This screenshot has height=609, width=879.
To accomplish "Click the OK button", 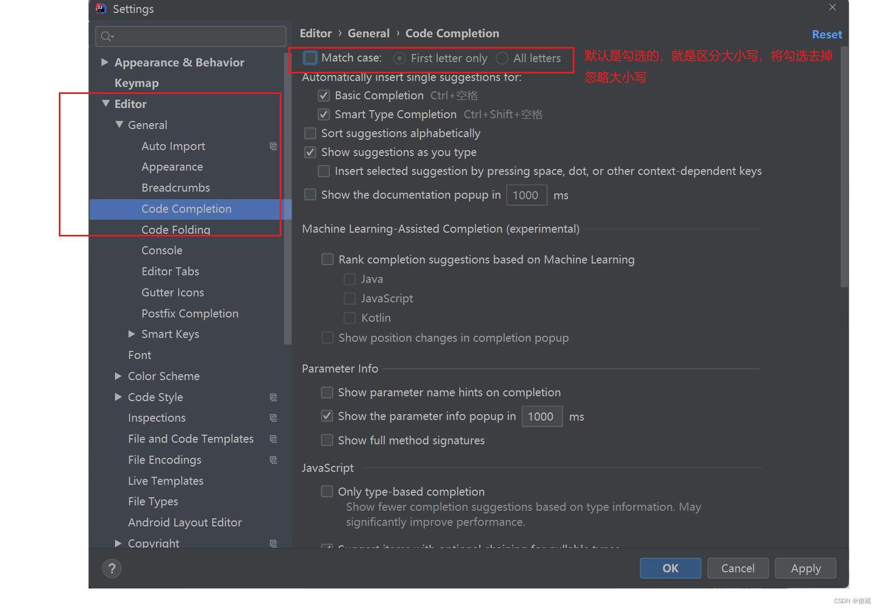I will click(670, 568).
